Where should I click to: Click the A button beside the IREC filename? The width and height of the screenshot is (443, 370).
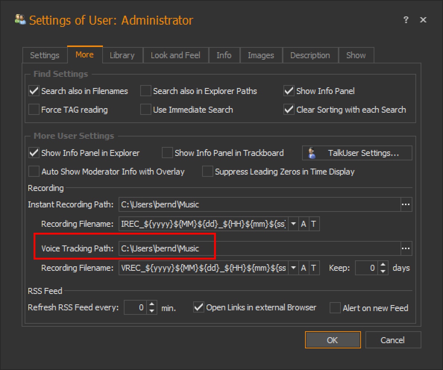click(x=304, y=224)
